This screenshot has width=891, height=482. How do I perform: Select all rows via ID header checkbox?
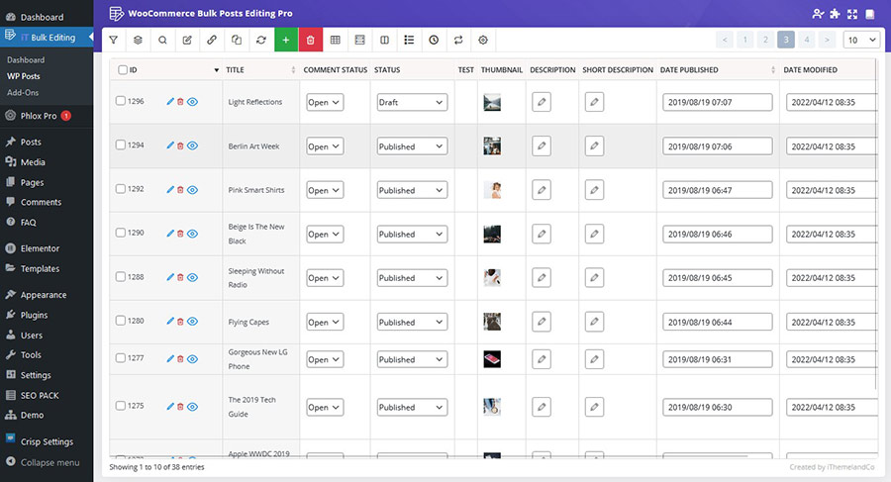pos(122,70)
